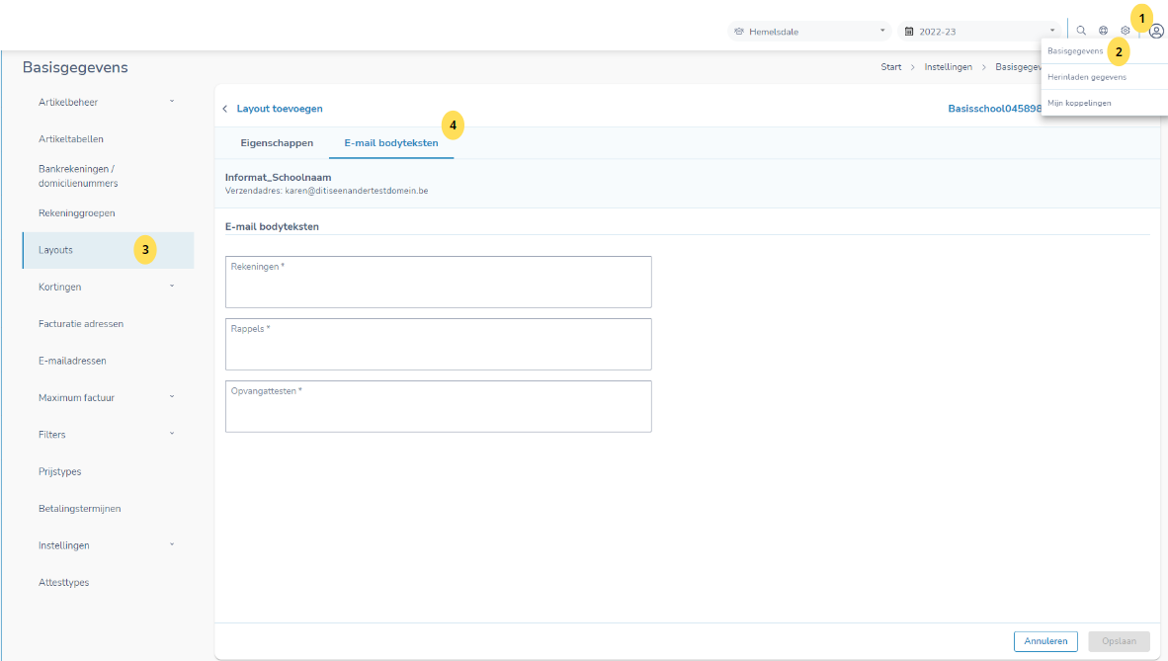1168x661 pixels.
Task: Select Mijn koppelingen in the menu
Action: point(1080,103)
